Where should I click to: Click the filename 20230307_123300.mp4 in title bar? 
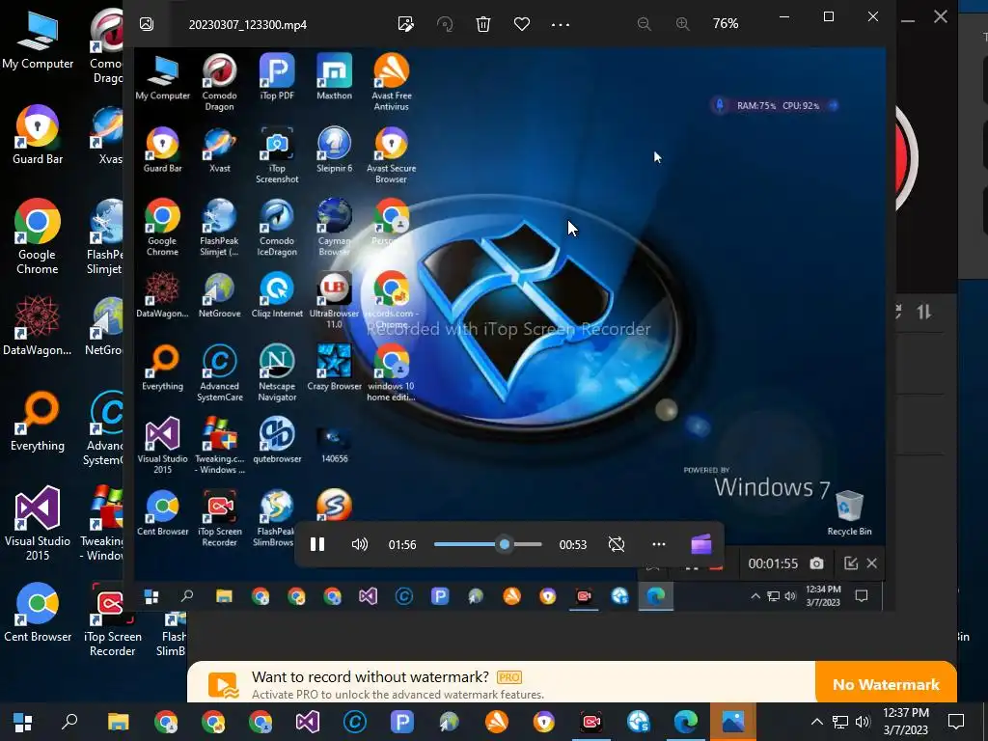(x=248, y=25)
